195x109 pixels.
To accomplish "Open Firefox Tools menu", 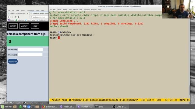I will [37, 10].
